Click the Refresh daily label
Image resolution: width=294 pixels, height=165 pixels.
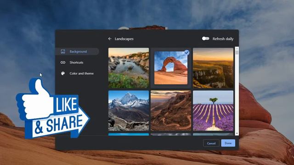click(x=223, y=38)
